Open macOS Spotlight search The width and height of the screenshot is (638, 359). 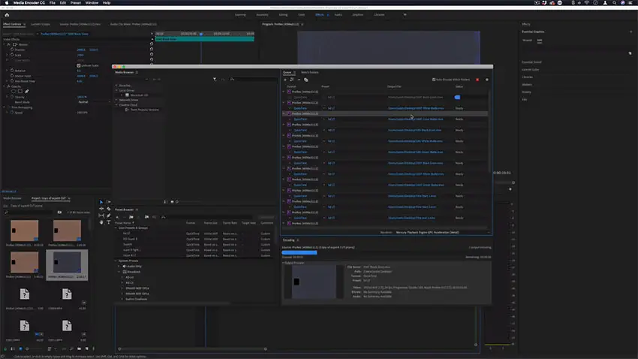pyautogui.click(x=614, y=3)
